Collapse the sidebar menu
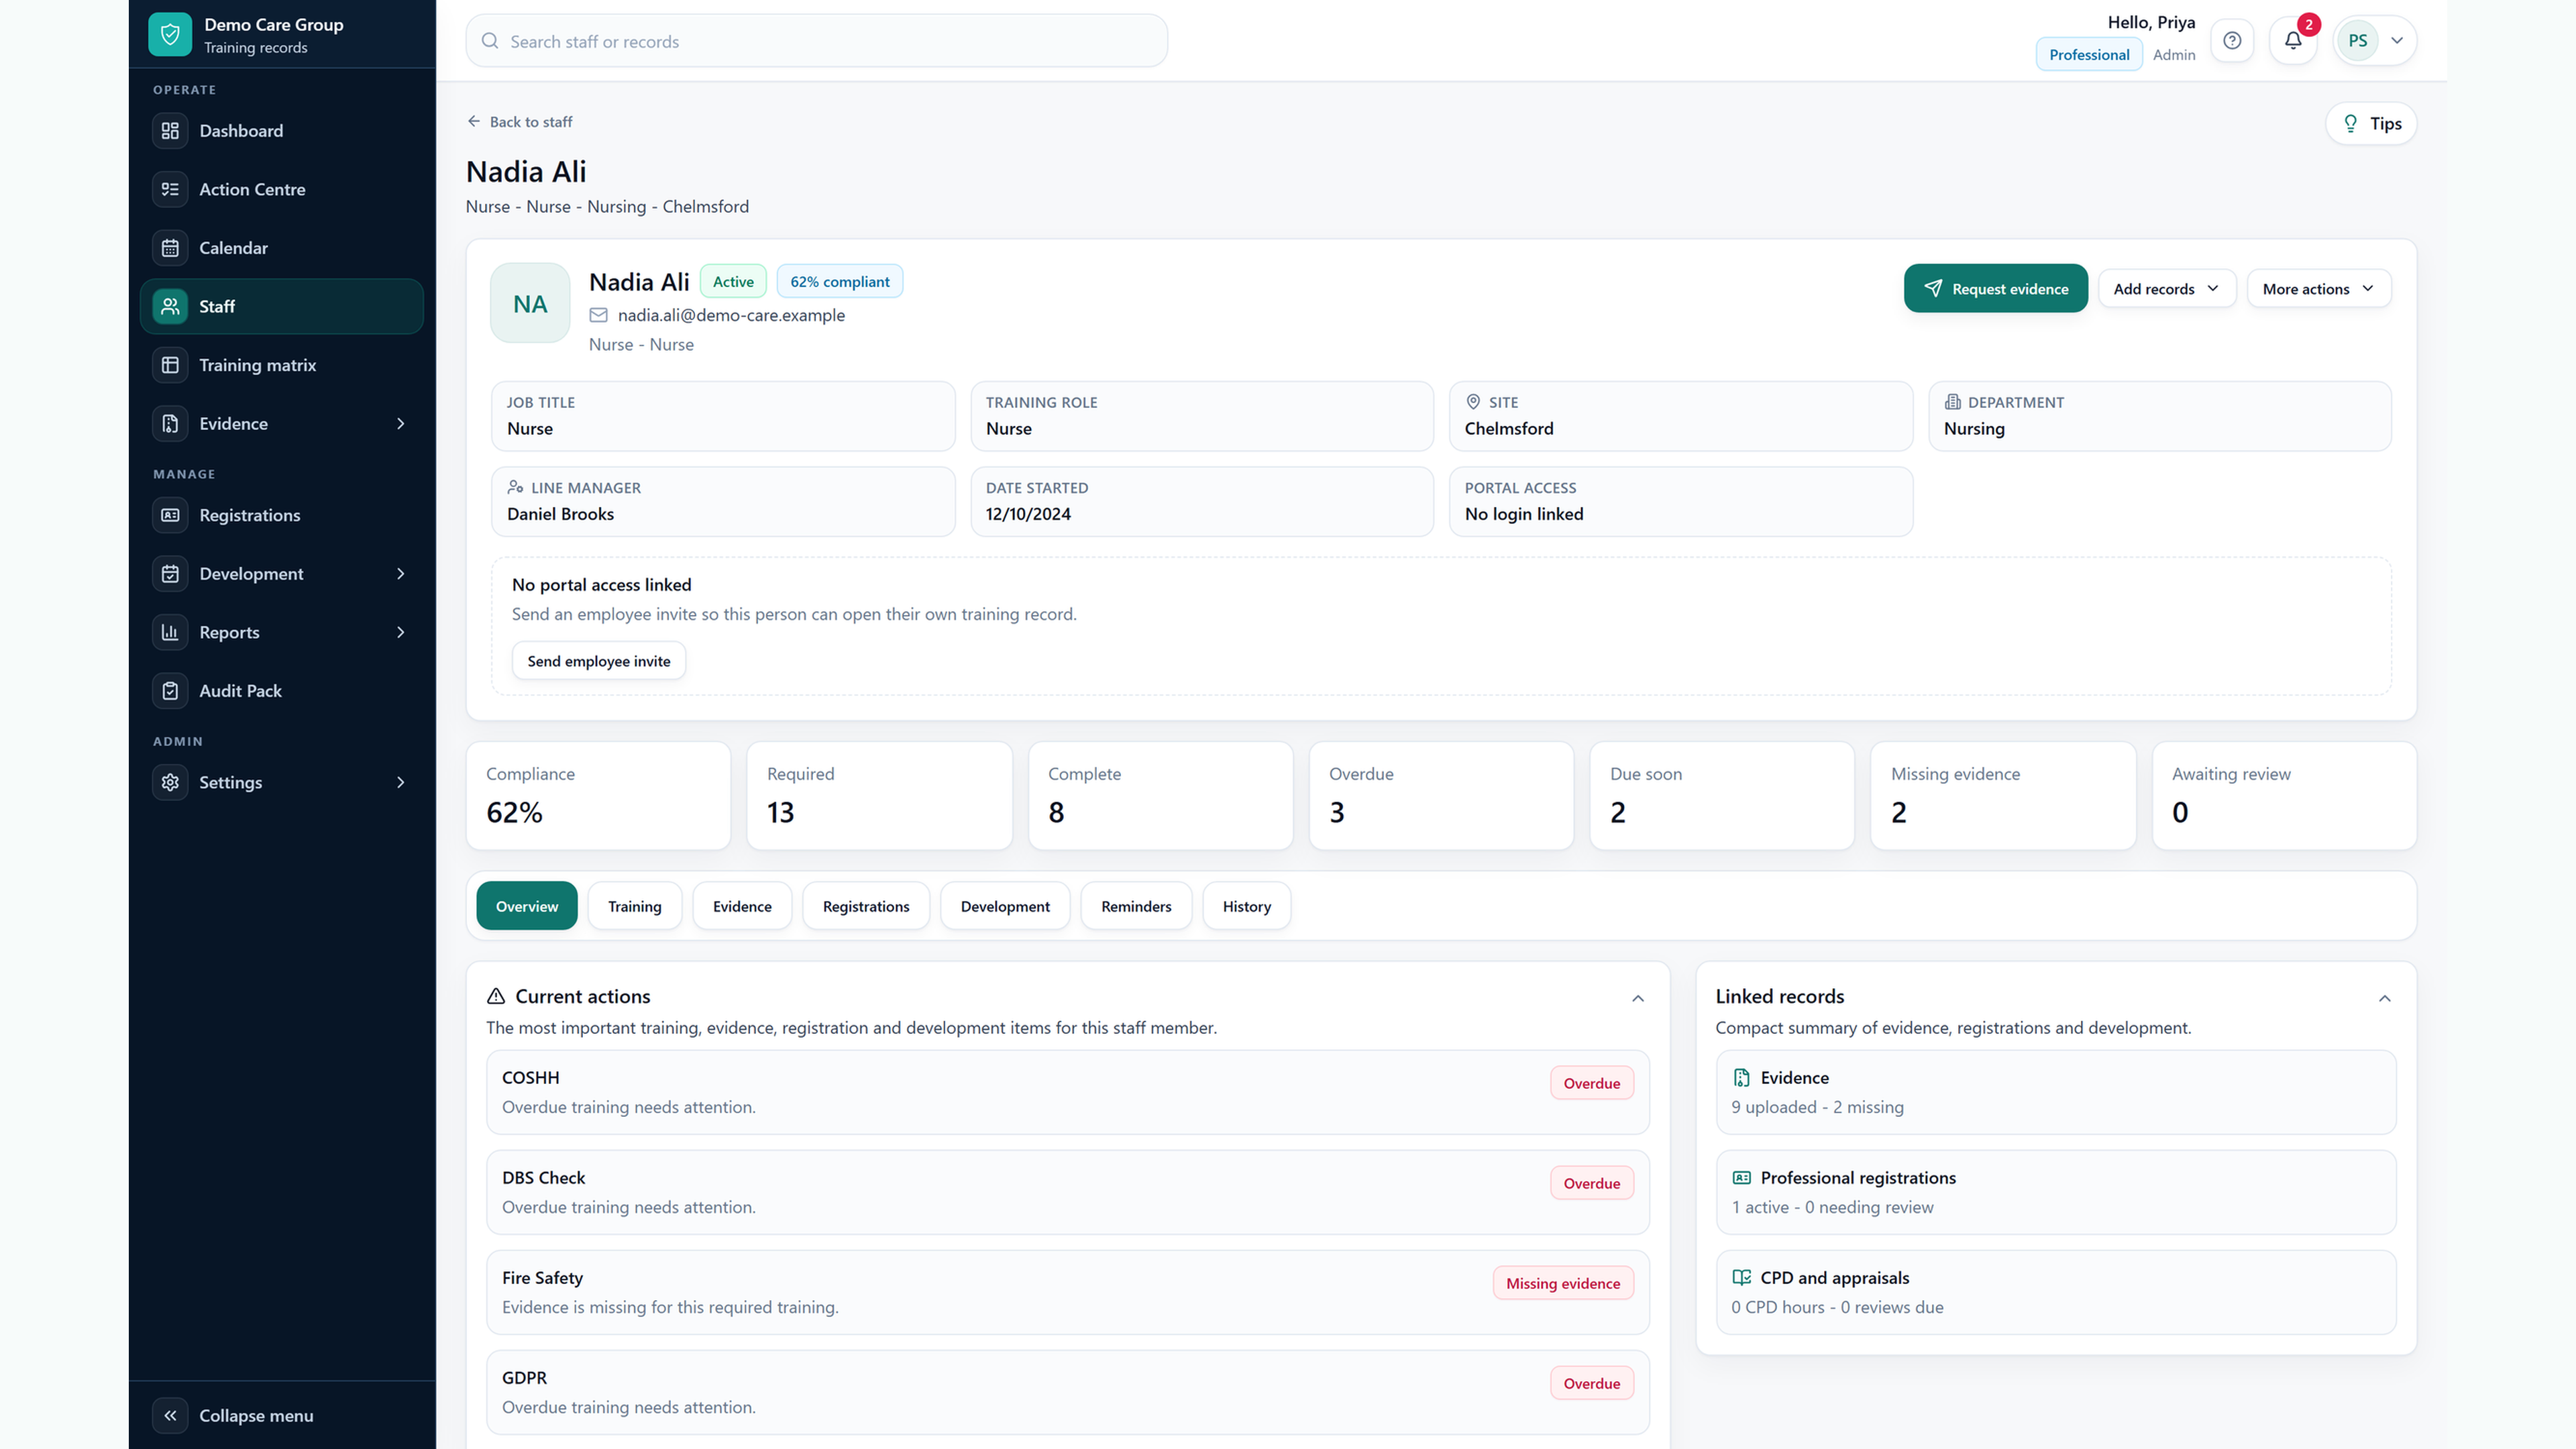This screenshot has height=1449, width=2576. pyautogui.click(x=233, y=1415)
